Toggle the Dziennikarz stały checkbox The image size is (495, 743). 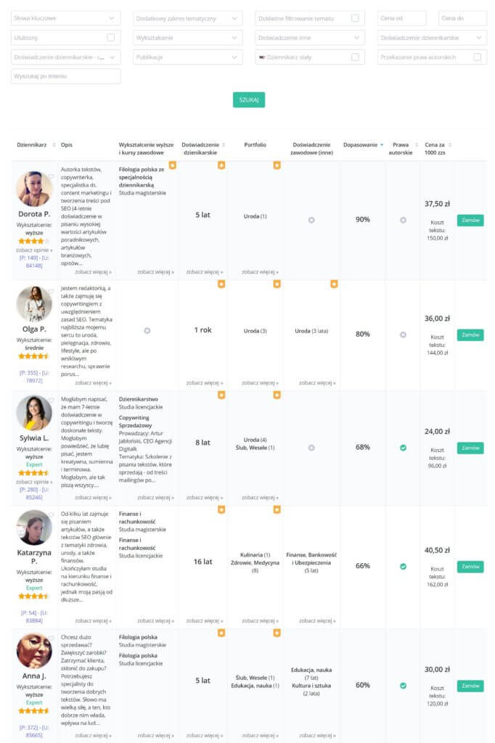click(x=355, y=57)
